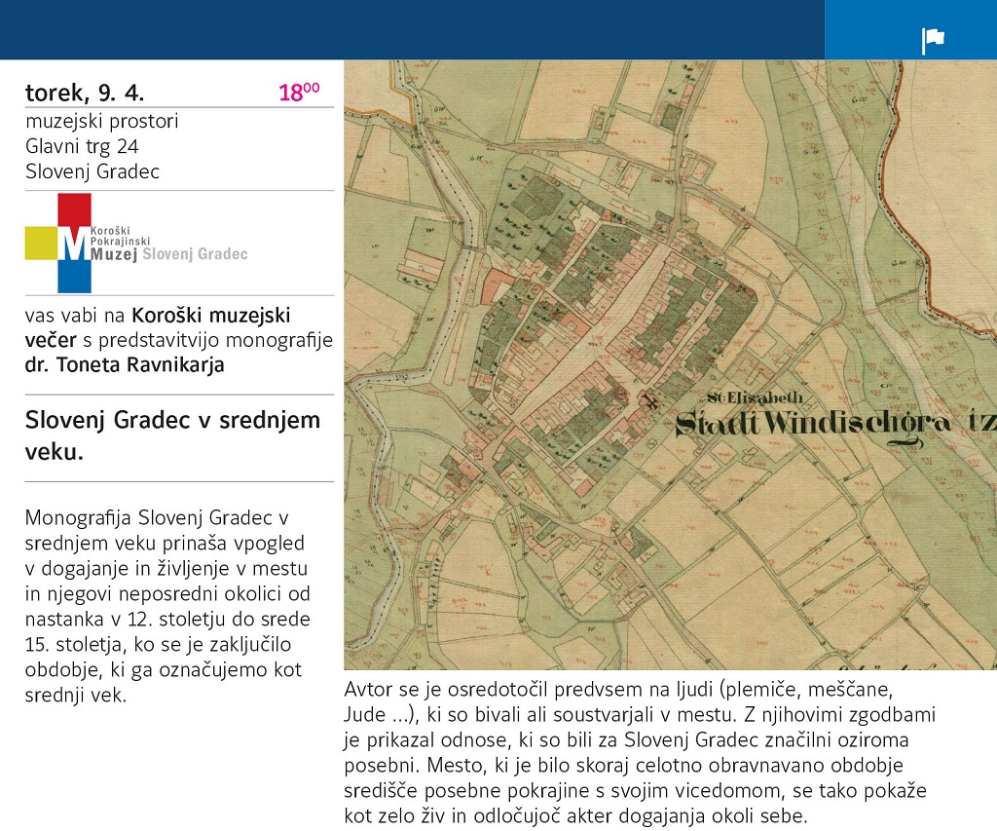Click 'Stadt Windischgraz' label on the map
The image size is (997, 831).
coord(835,425)
